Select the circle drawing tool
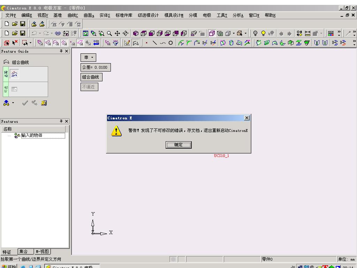The height and width of the screenshot is (268, 357). pyautogui.click(x=170, y=43)
